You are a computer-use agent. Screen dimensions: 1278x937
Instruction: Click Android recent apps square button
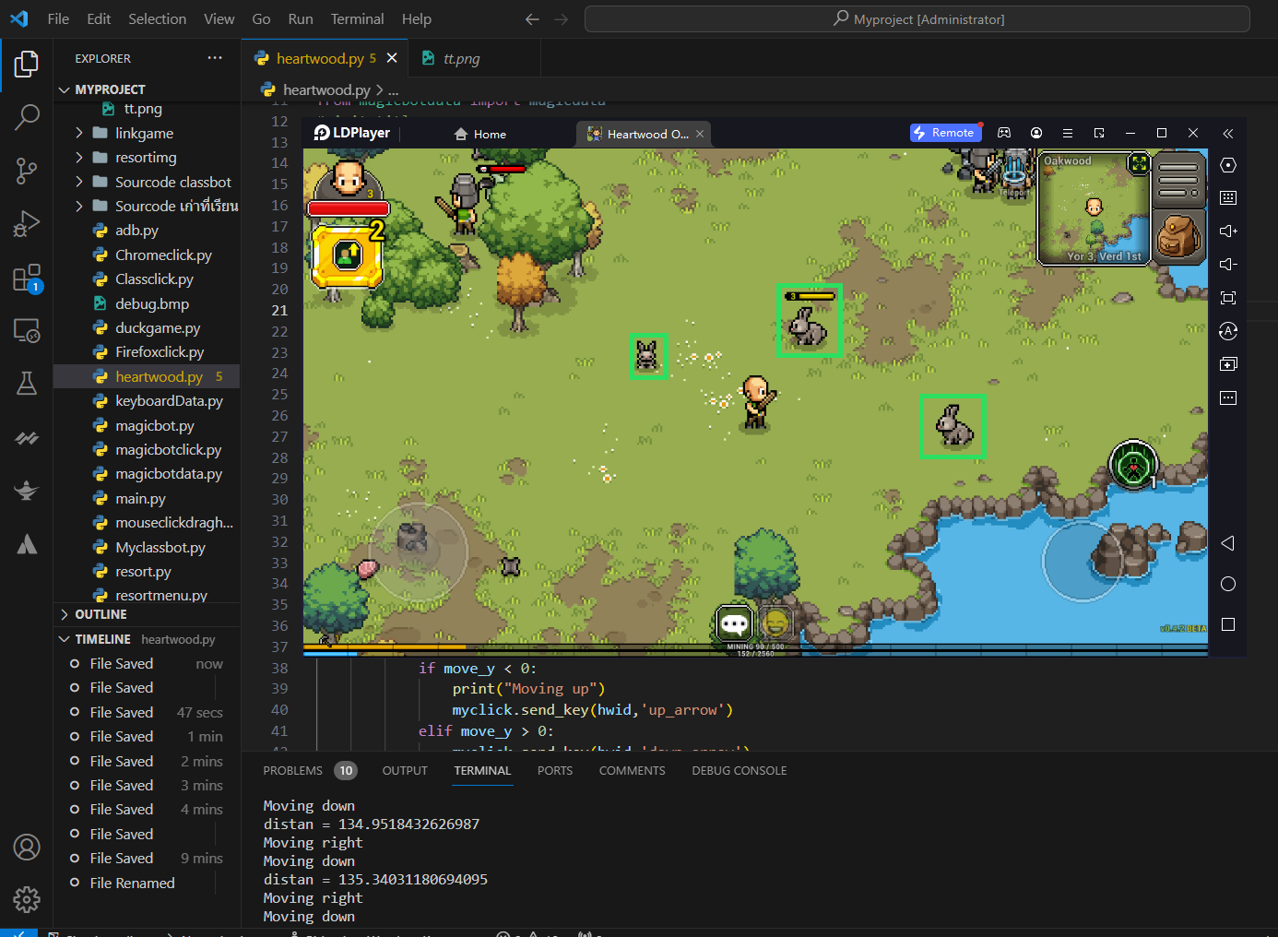(x=1228, y=624)
